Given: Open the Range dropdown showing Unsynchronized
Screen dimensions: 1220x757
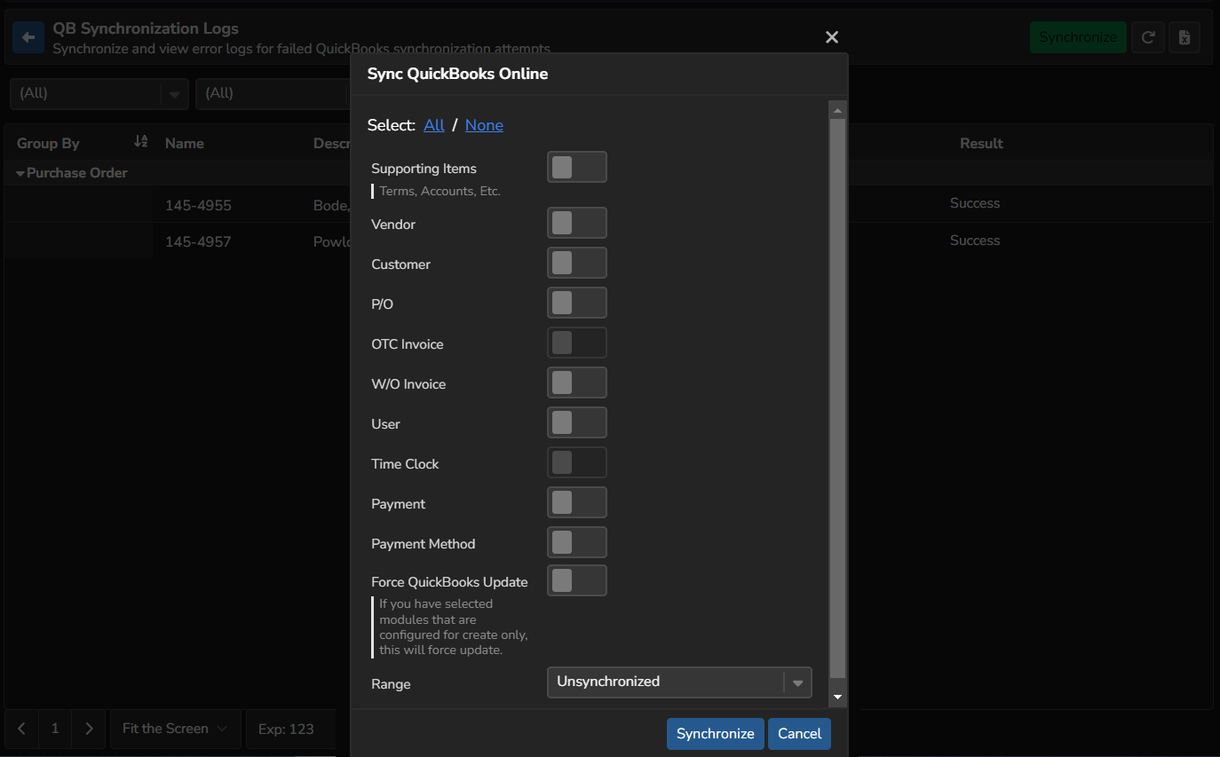Looking at the screenshot, I should click(x=679, y=682).
